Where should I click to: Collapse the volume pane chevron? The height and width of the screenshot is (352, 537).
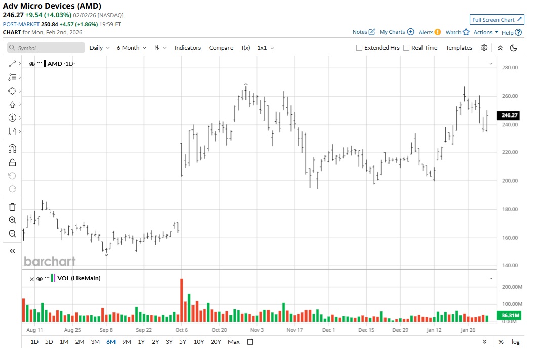[491, 279]
